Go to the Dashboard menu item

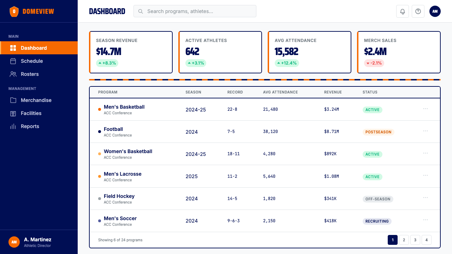point(39,48)
